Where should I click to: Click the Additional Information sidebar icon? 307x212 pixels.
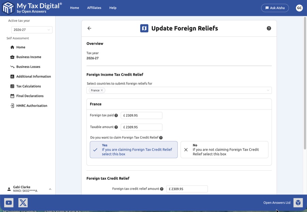[13, 76]
